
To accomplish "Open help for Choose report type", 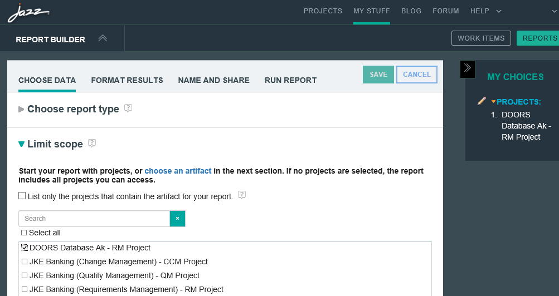I will tap(128, 108).
